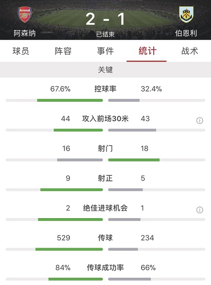The width and height of the screenshot is (211, 285).
Task: Tap the Arsenal club crest
Action: [x=25, y=15]
